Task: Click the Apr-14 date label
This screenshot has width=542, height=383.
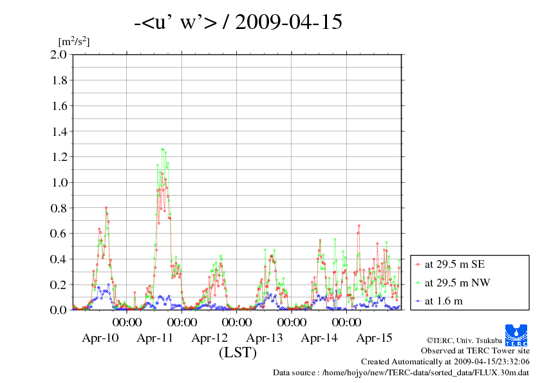Action: tap(319, 338)
